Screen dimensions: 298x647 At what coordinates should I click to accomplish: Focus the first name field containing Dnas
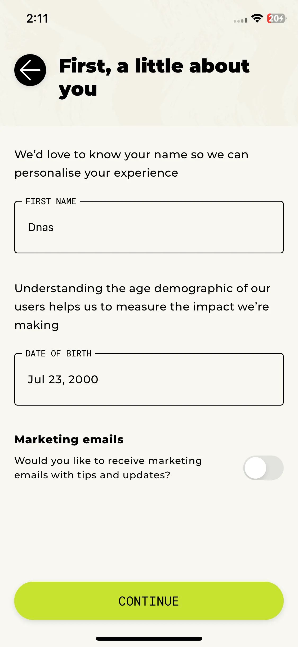pyautogui.click(x=149, y=227)
